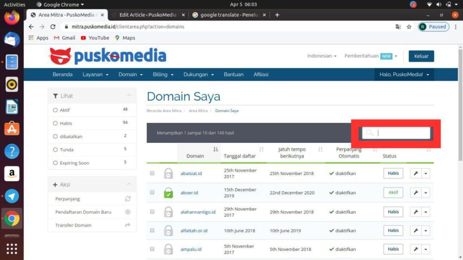Image resolution: width=463 pixels, height=260 pixels.
Task: Open Ubuntu Software from the dock
Action: click(x=12, y=129)
